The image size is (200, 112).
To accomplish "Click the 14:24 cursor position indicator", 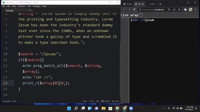I will click(x=14, y=101).
